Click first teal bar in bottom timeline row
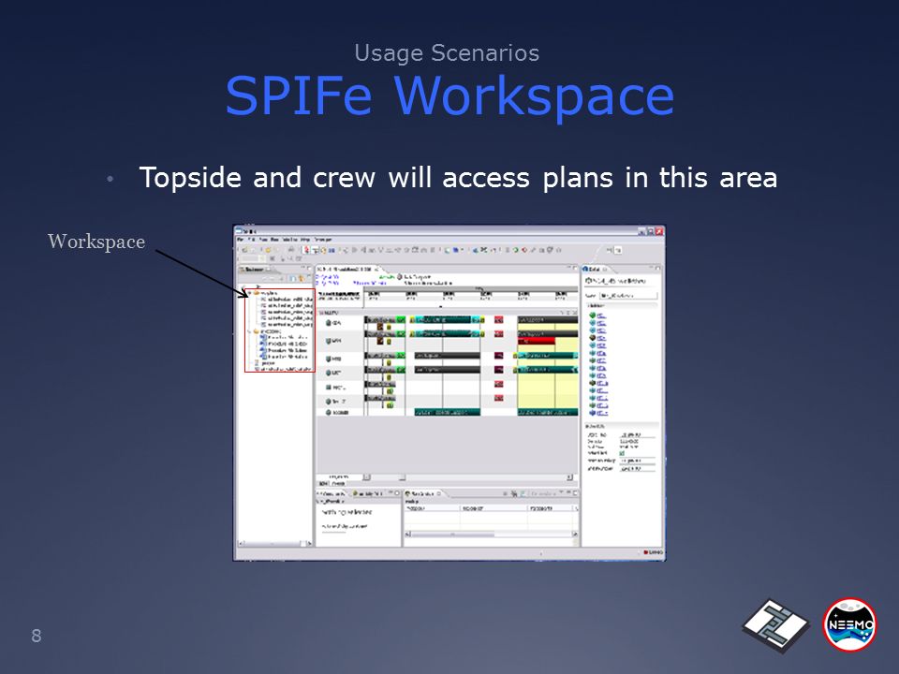 coord(448,413)
